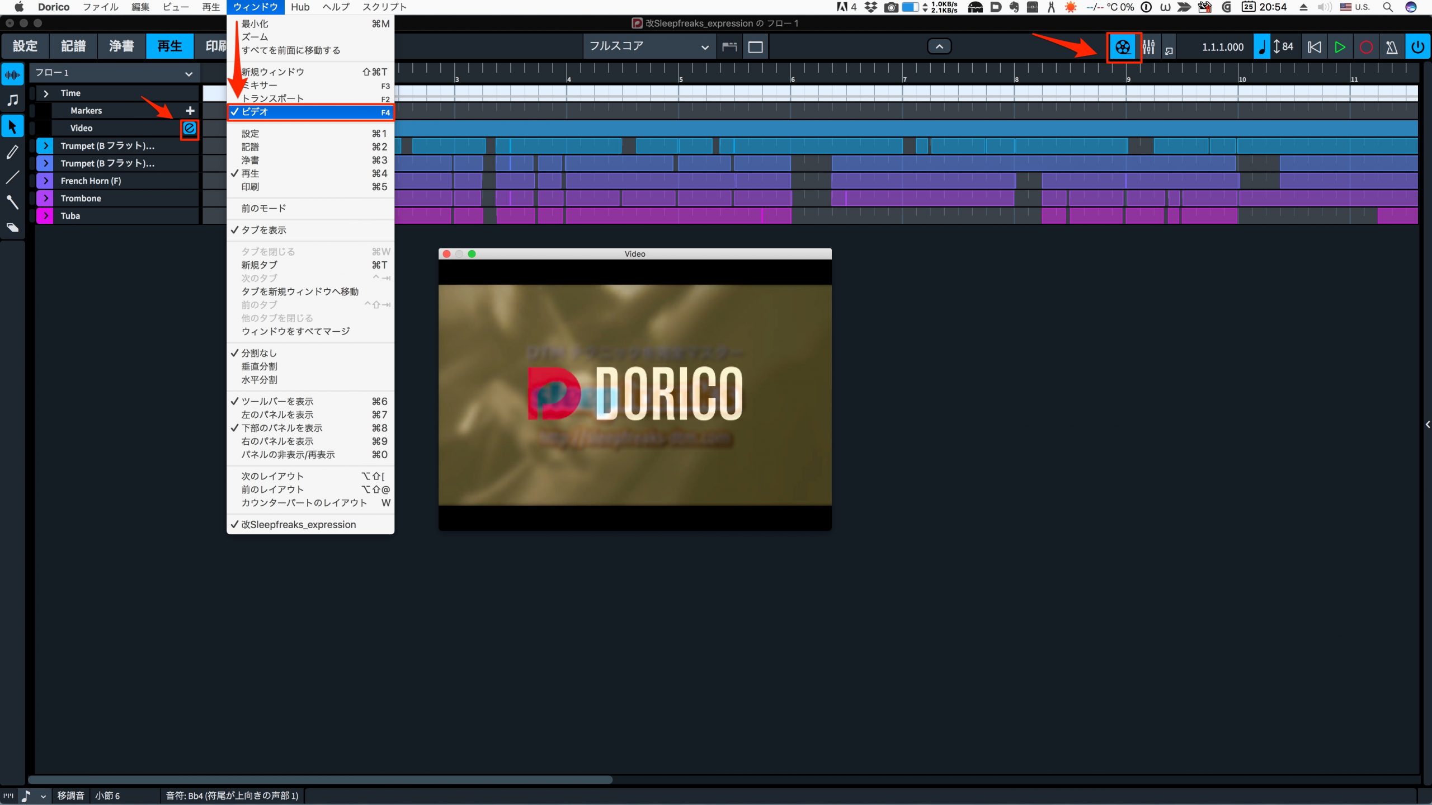Switch to the waveform tracks view icon
The image size is (1432, 805).
pyautogui.click(x=12, y=74)
